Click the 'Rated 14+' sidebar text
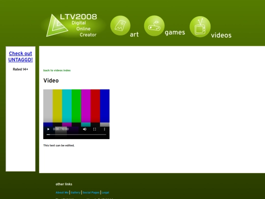 [21, 69]
